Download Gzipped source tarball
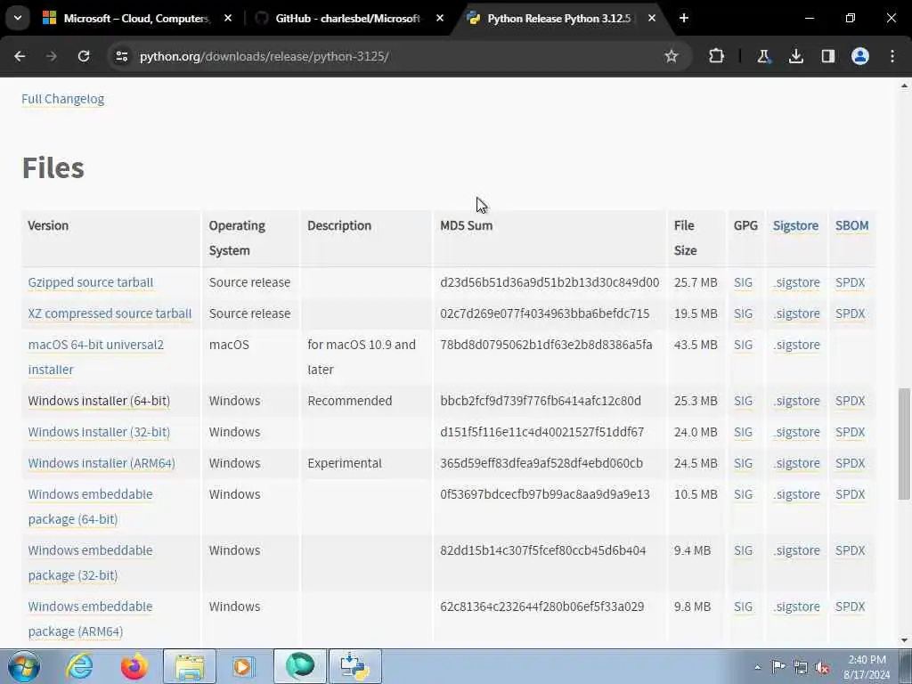This screenshot has height=684, width=912. coord(91,282)
